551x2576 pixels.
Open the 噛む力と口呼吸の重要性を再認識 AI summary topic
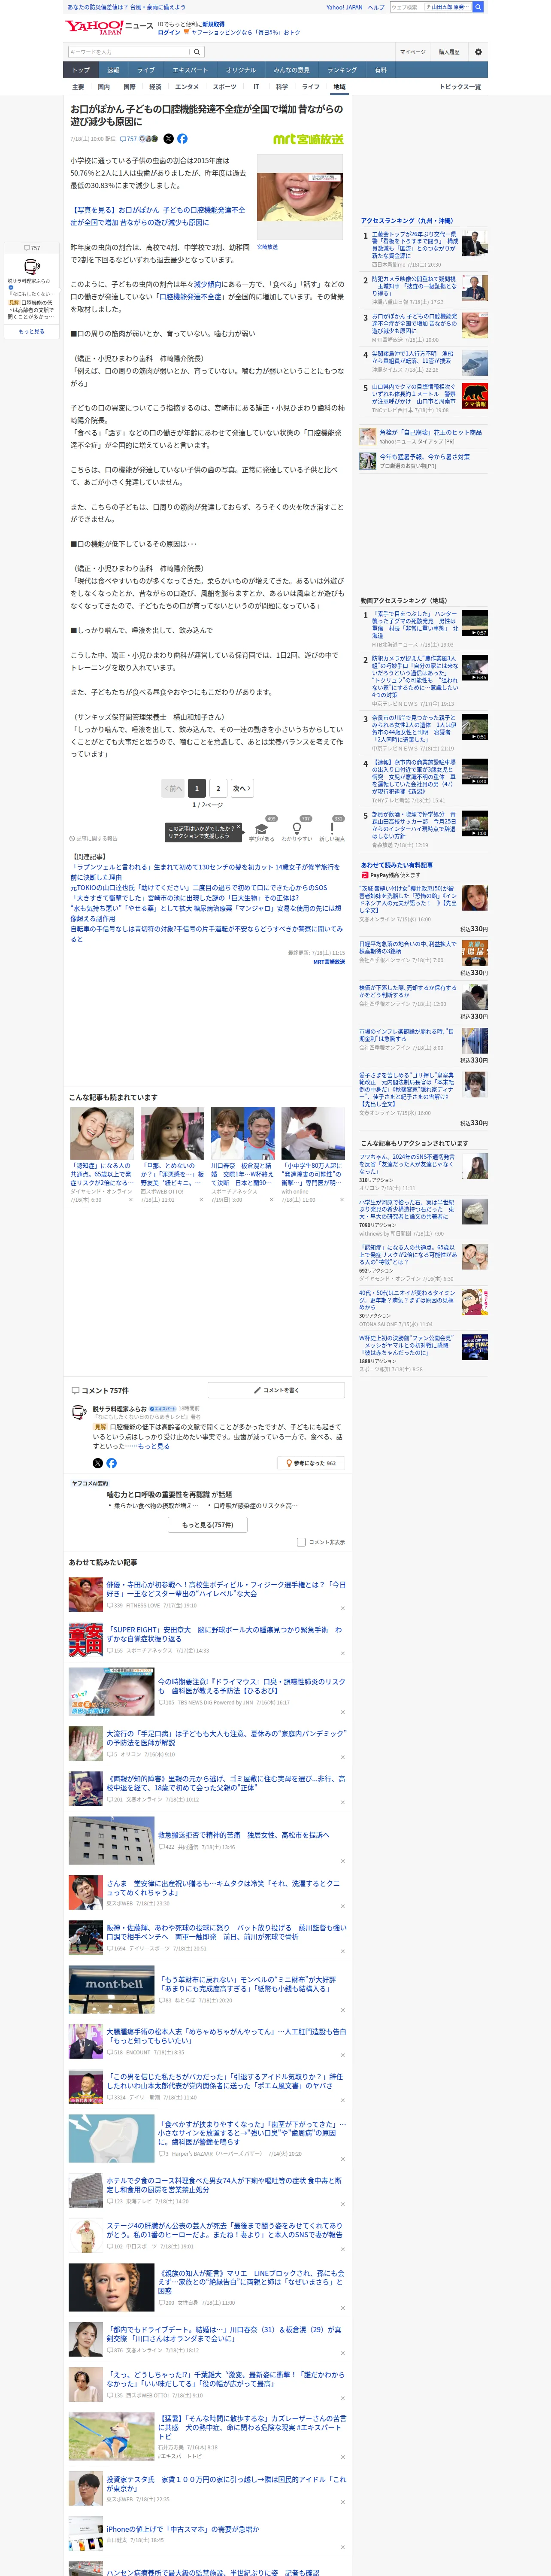(160, 1495)
